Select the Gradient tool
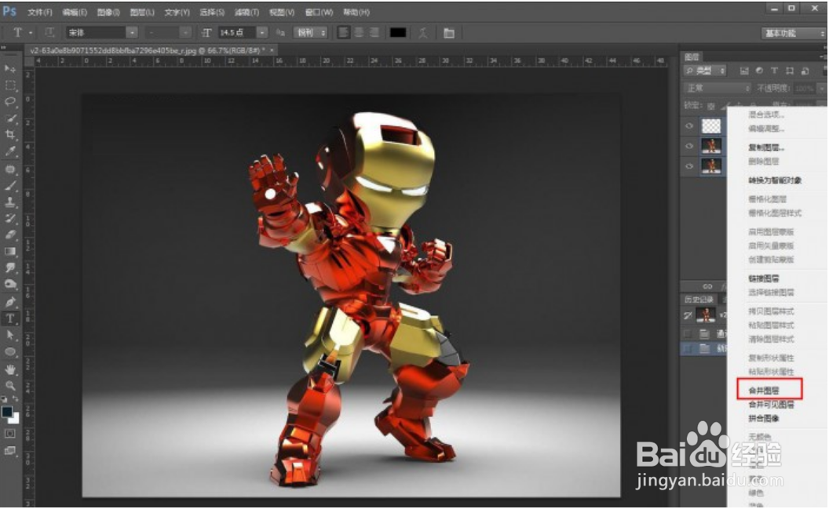829x509 pixels. tap(10, 251)
